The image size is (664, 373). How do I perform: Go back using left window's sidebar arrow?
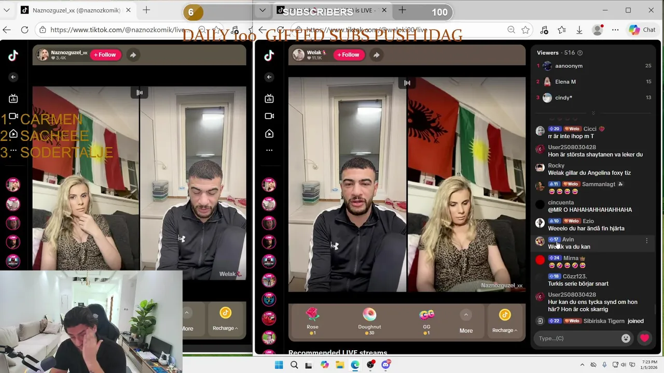point(13,77)
